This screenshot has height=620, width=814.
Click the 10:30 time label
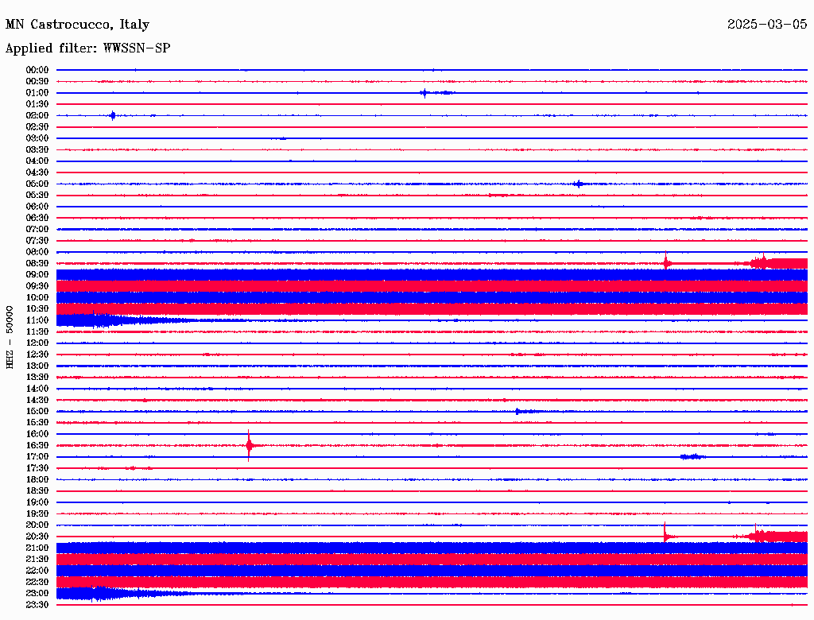pos(37,309)
